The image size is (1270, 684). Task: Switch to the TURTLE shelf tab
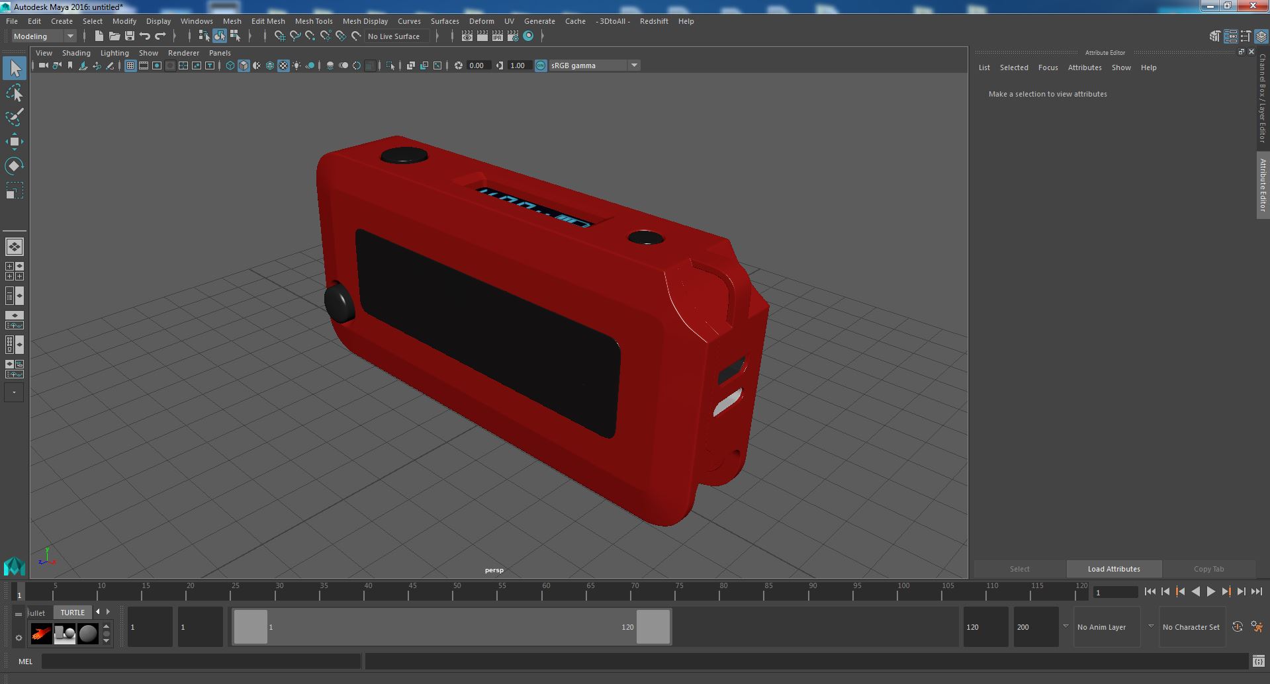tap(73, 613)
